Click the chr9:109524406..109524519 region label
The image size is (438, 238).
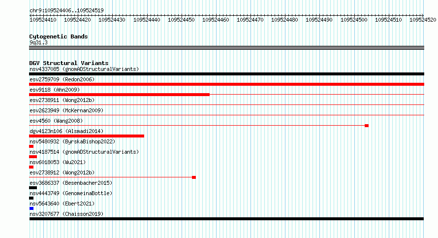pos(66,10)
